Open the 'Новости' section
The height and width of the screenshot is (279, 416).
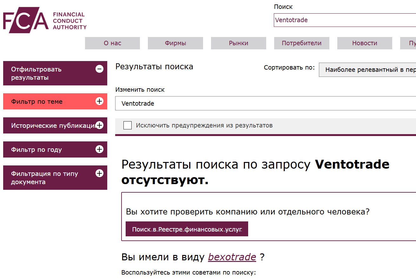(364, 43)
